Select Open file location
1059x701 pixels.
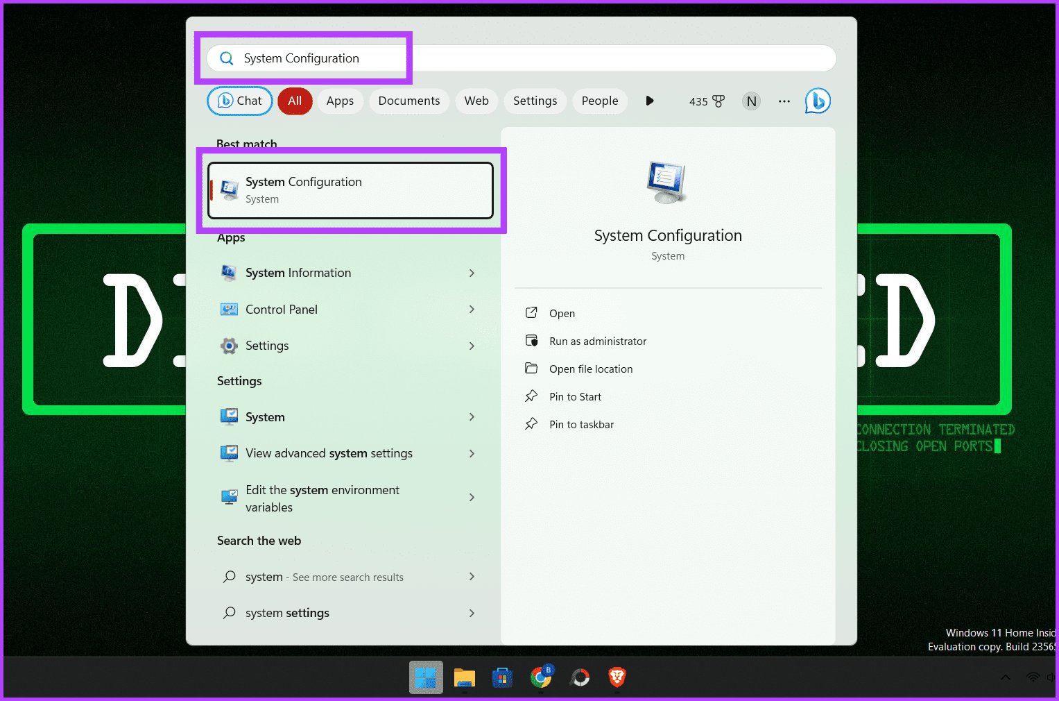tap(591, 369)
